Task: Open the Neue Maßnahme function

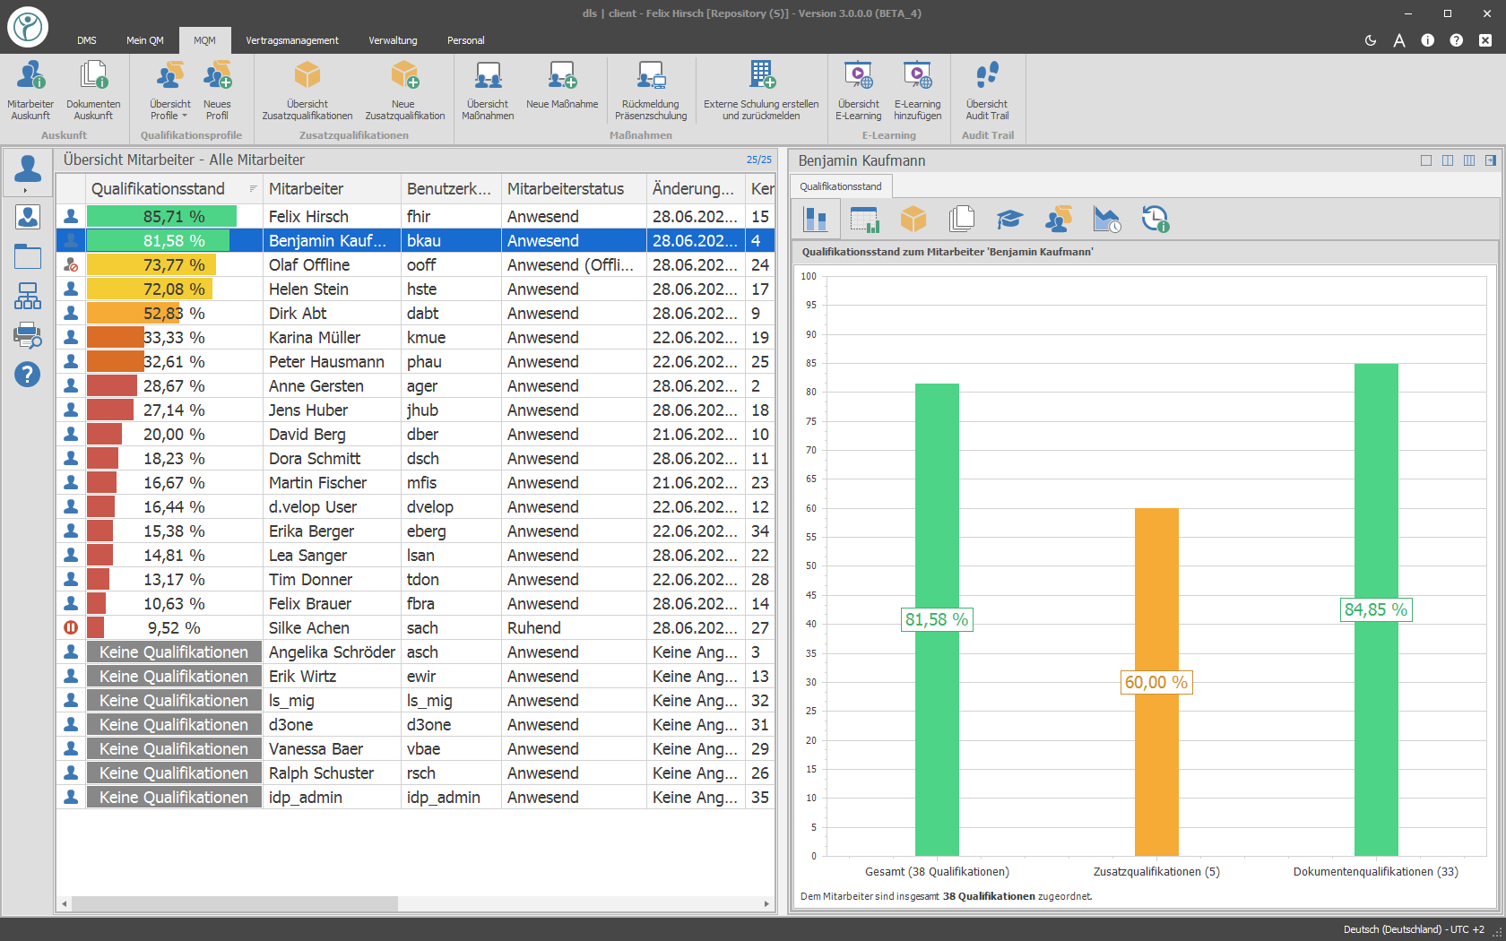Action: [x=562, y=90]
